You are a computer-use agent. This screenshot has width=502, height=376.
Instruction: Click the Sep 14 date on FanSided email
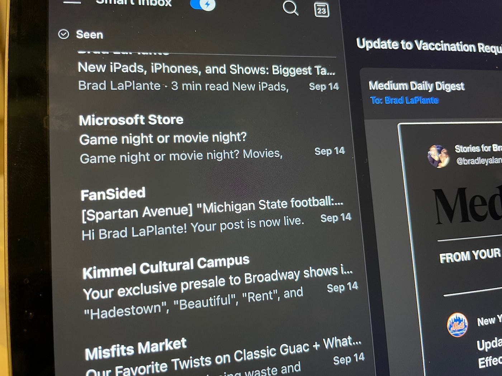336,218
